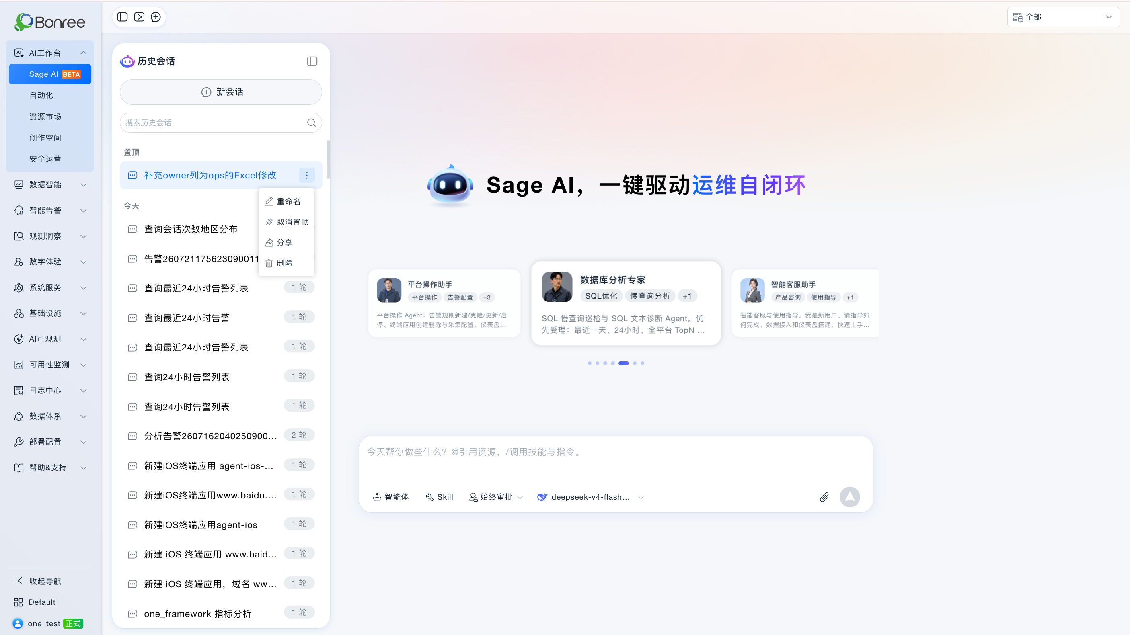
Task: Choose 分享 in the context menu
Action: point(286,242)
